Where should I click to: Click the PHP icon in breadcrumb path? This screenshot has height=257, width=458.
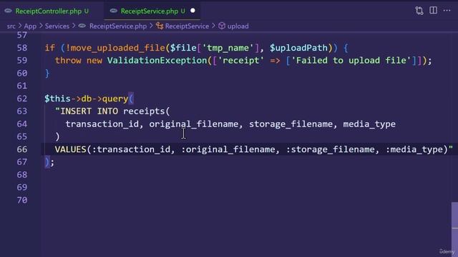coord(82,26)
